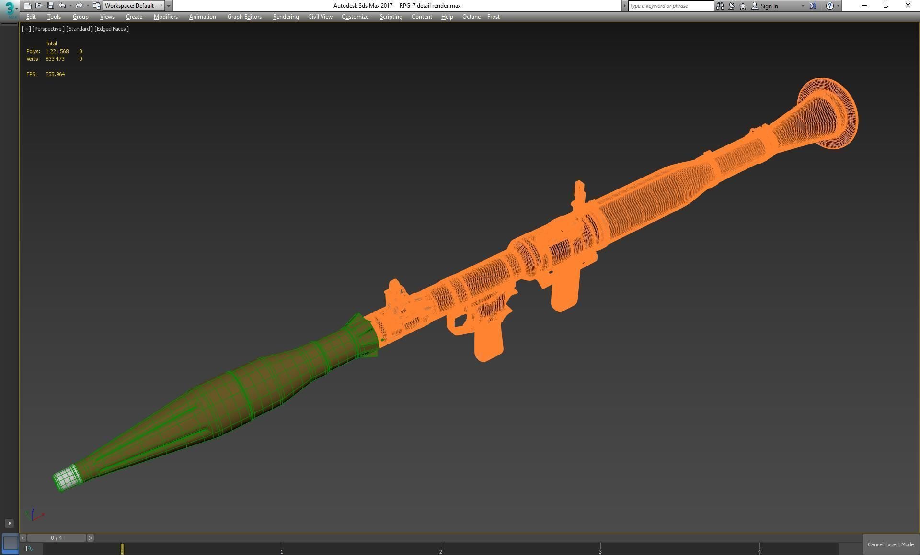The height and width of the screenshot is (555, 920).
Task: Open the Help menu dropdown arrow
Action: click(838, 6)
